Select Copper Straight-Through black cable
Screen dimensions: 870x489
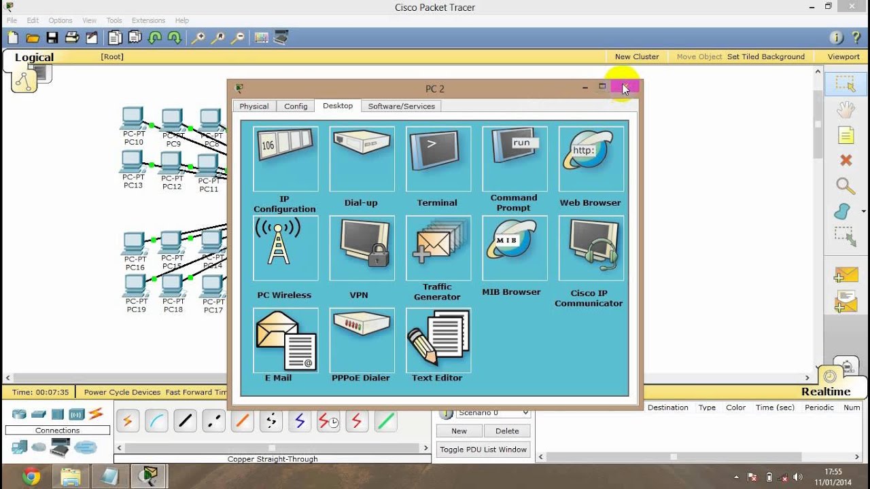[185, 421]
